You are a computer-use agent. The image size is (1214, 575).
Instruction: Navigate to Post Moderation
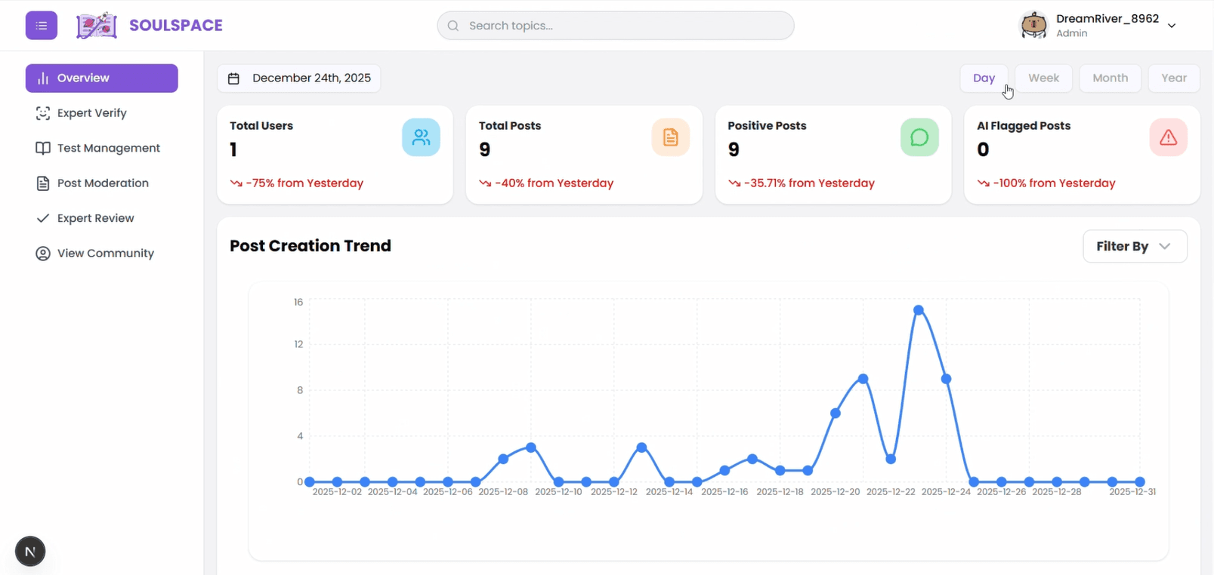click(102, 183)
